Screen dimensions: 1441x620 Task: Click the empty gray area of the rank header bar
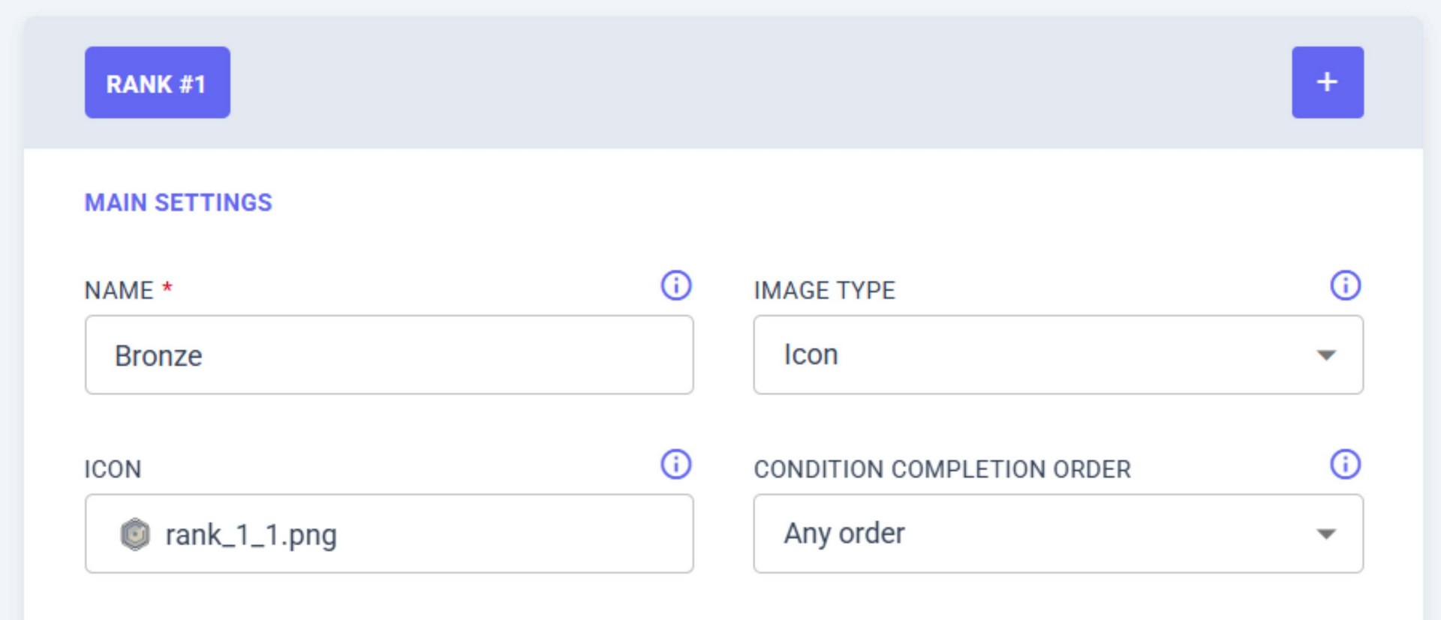pos(751,82)
